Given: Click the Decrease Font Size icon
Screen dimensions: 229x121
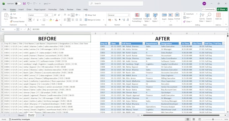Looking at the screenshot, I should click(59, 15).
